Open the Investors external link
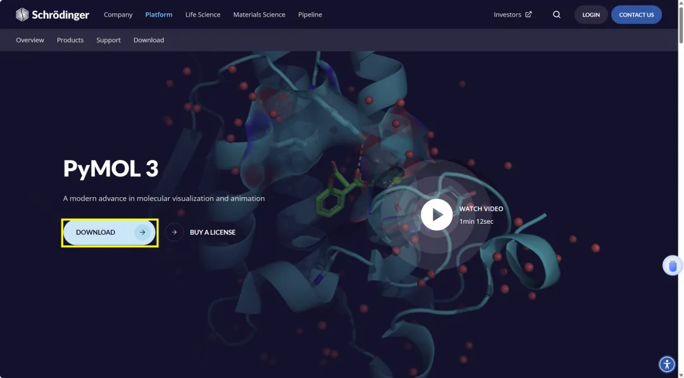This screenshot has width=684, height=378. coord(512,15)
